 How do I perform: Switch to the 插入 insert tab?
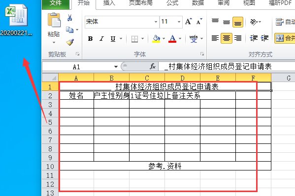(109, 3)
